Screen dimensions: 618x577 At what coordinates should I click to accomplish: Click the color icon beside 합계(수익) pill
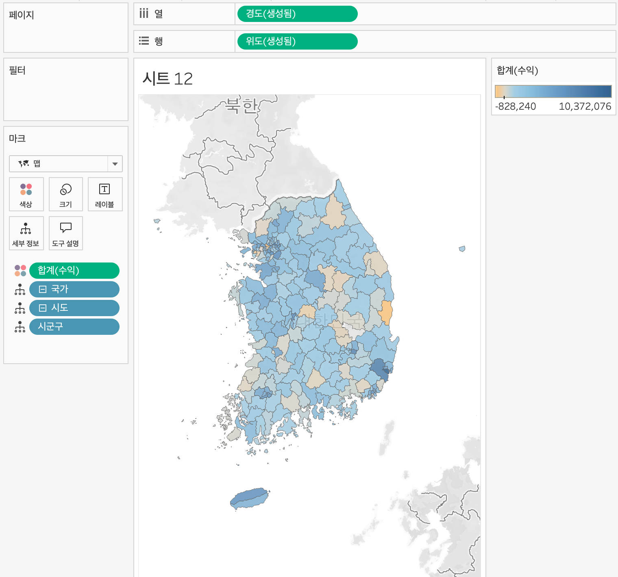point(20,271)
